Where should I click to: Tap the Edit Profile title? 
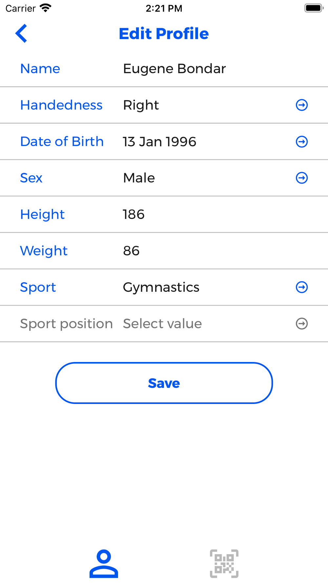click(x=164, y=33)
